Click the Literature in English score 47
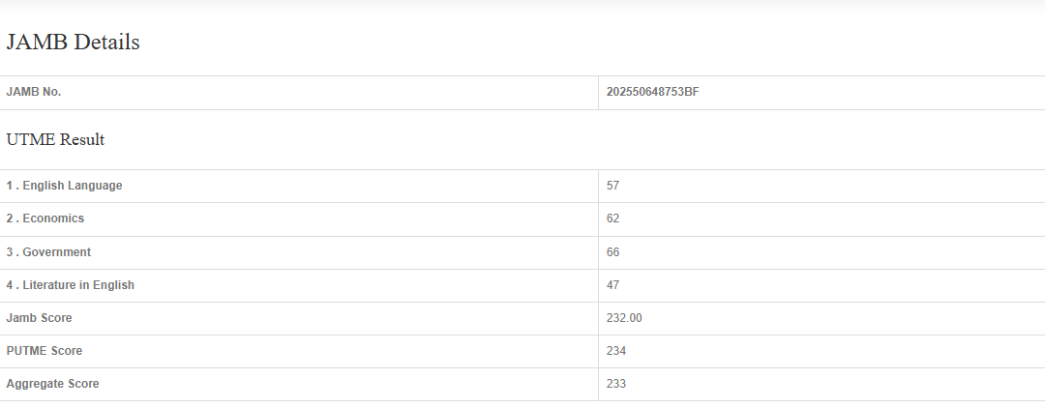Screen dimensions: 1045x408 click(x=613, y=285)
